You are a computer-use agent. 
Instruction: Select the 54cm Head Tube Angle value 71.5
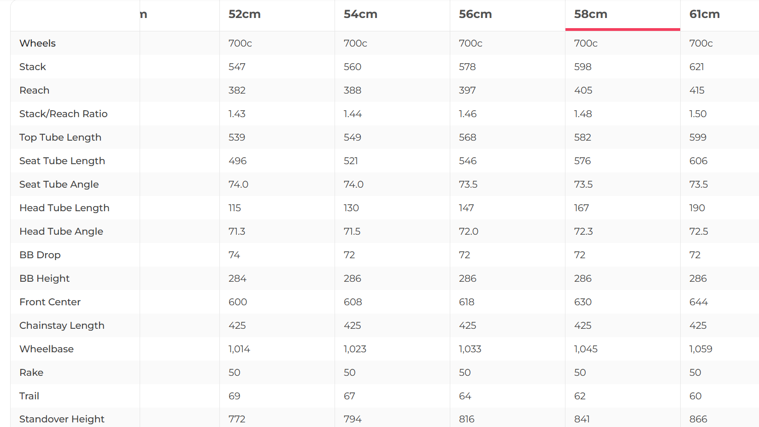[x=352, y=231]
